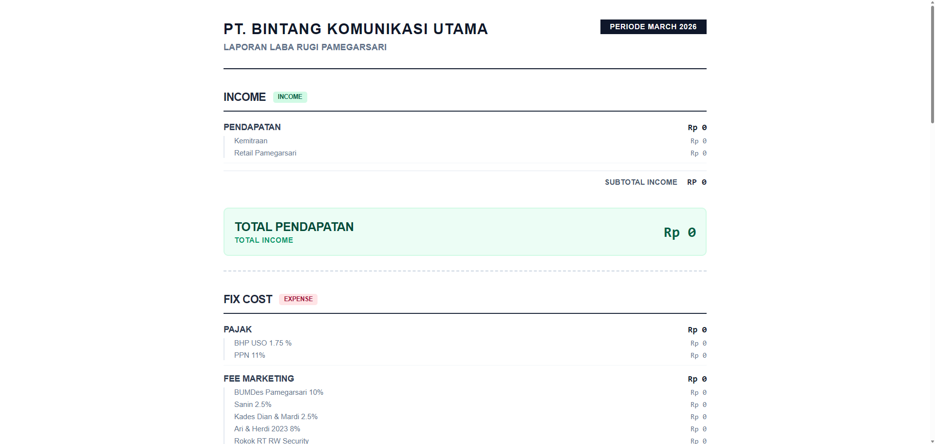Click the Kemitraan income line item
The height and width of the screenshot is (444, 935).
pos(251,141)
